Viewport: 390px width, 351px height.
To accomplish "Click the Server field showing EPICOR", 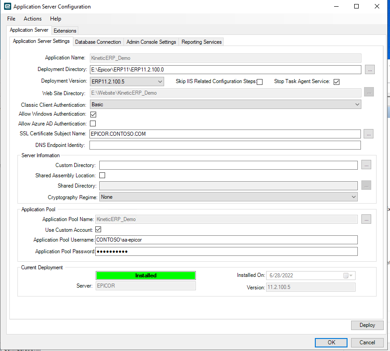I will [146, 286].
